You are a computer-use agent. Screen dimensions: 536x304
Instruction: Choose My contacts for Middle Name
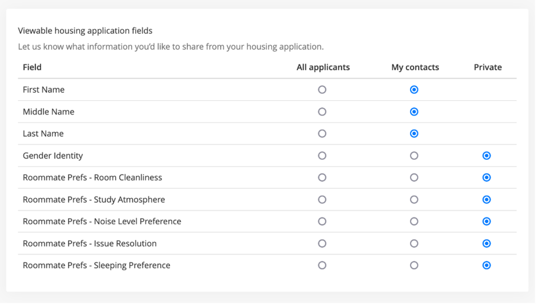(414, 112)
